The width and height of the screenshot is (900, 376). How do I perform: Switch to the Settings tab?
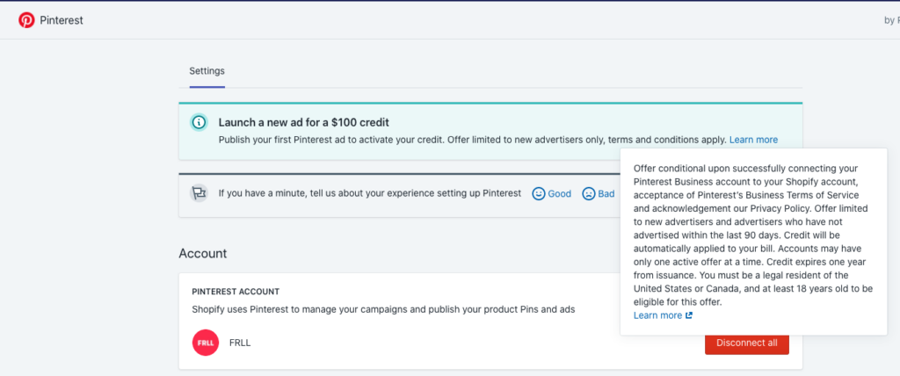(x=207, y=71)
